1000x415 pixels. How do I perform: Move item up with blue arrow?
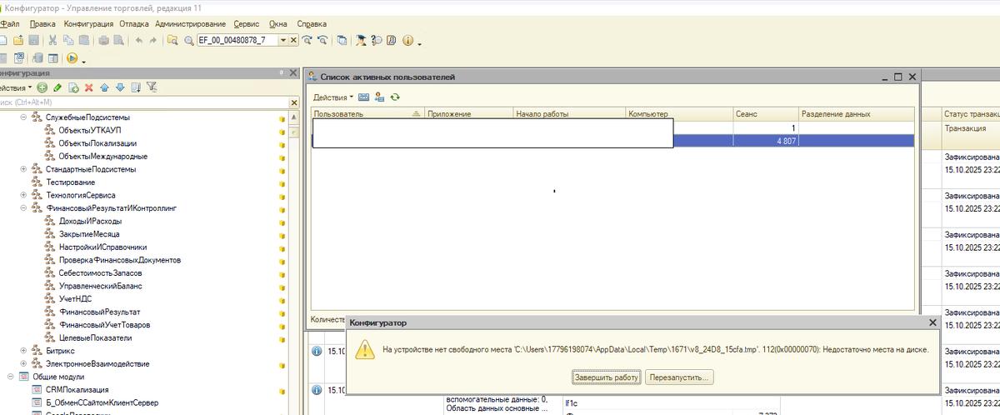click(104, 87)
